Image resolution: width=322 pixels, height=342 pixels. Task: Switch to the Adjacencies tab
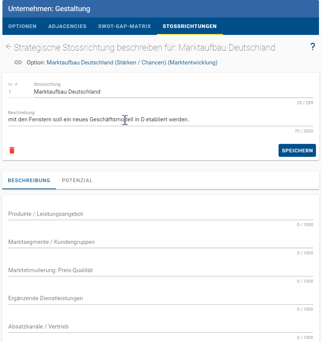[x=67, y=26]
